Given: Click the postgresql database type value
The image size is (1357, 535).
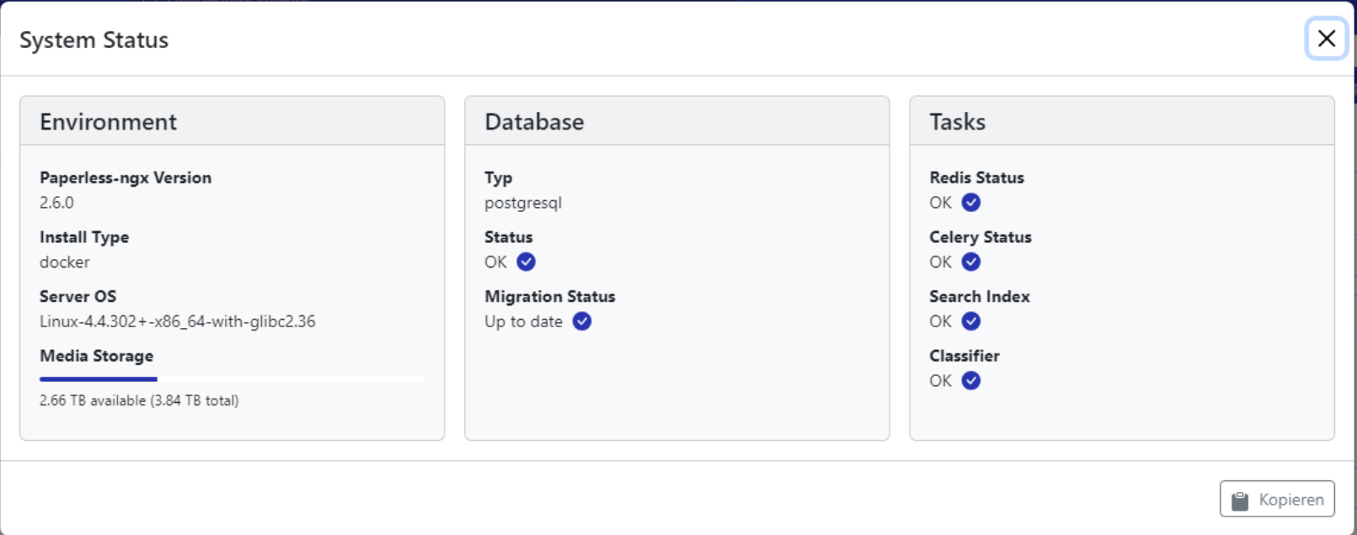Looking at the screenshot, I should 523,203.
